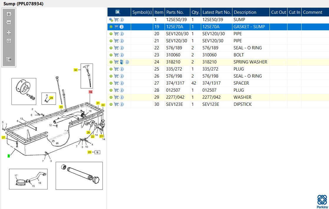Click callout 30 on the diagram
329x209 pixels.
pyautogui.click(x=75, y=70)
